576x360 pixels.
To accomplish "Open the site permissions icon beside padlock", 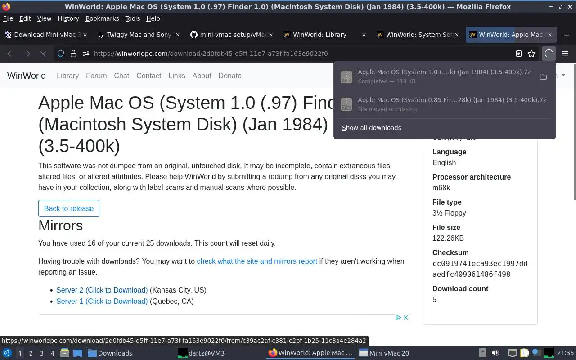I will (x=86, y=54).
